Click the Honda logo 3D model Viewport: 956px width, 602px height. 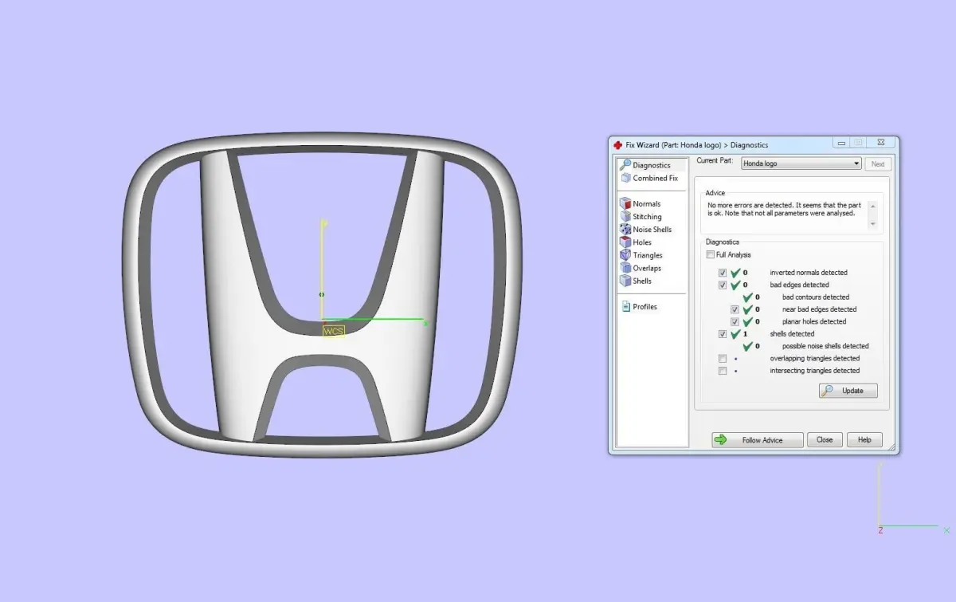(x=322, y=295)
